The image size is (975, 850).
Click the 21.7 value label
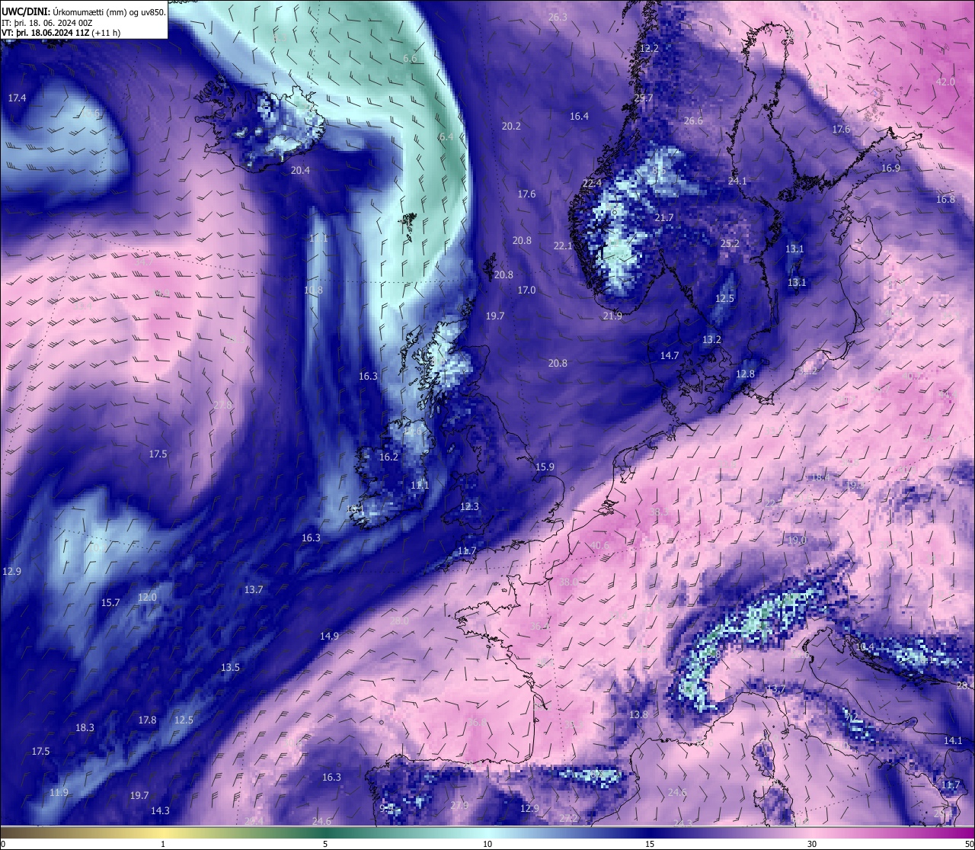(664, 218)
